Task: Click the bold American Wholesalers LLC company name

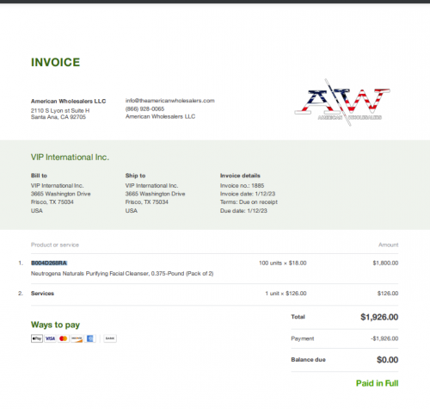Action: click(x=69, y=101)
